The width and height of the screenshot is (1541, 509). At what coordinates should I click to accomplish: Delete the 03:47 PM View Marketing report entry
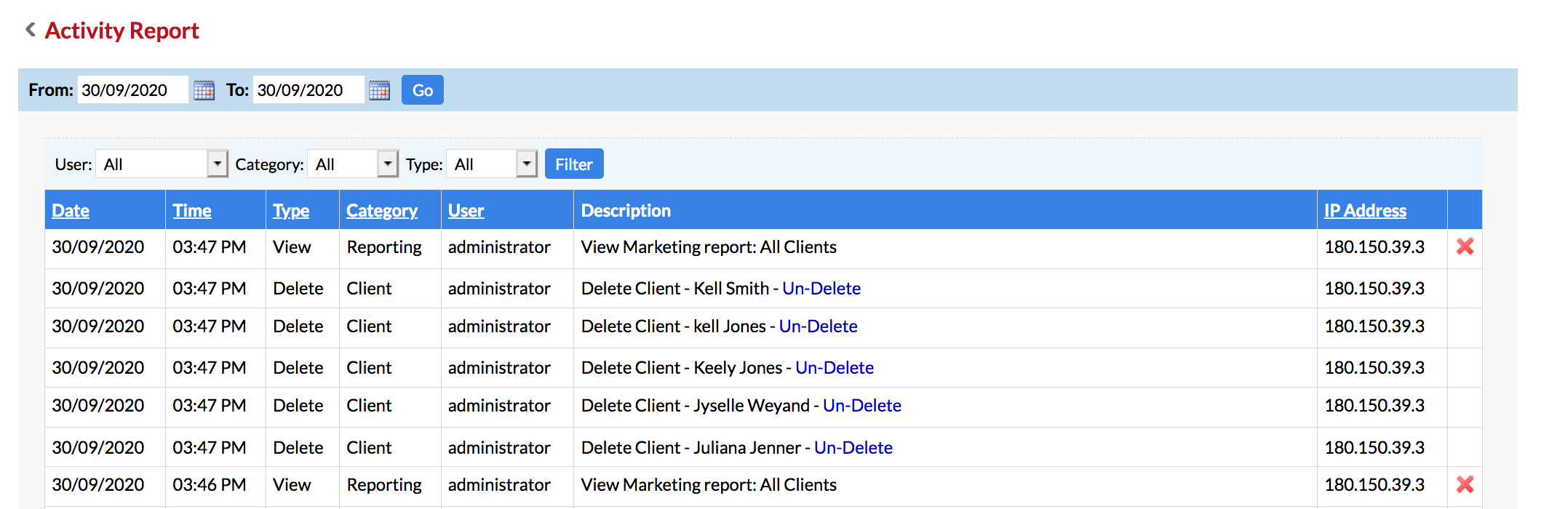pos(1465,247)
